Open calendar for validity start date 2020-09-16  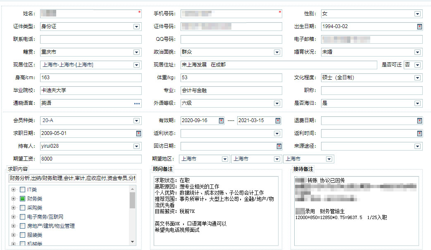(221, 121)
